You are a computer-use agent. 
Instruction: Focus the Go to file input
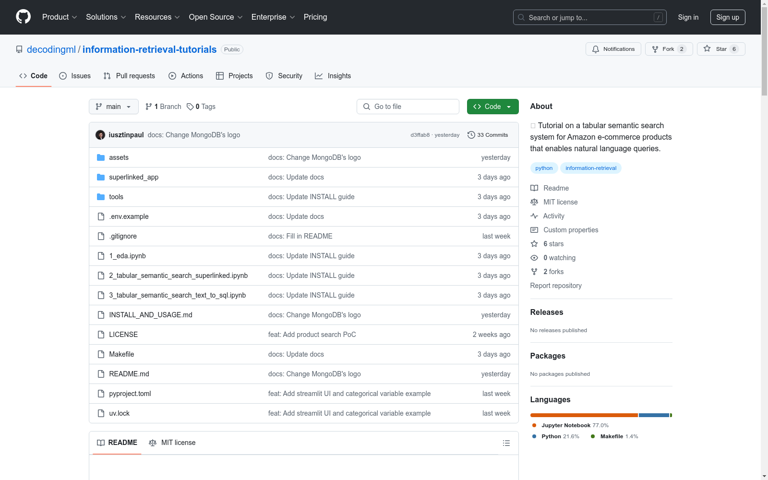pyautogui.click(x=408, y=107)
